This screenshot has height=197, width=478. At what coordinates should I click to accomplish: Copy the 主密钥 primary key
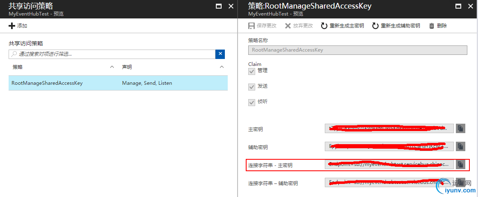click(x=461, y=129)
